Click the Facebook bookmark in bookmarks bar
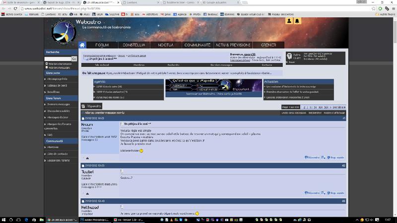397x223 pixels. click(210, 14)
